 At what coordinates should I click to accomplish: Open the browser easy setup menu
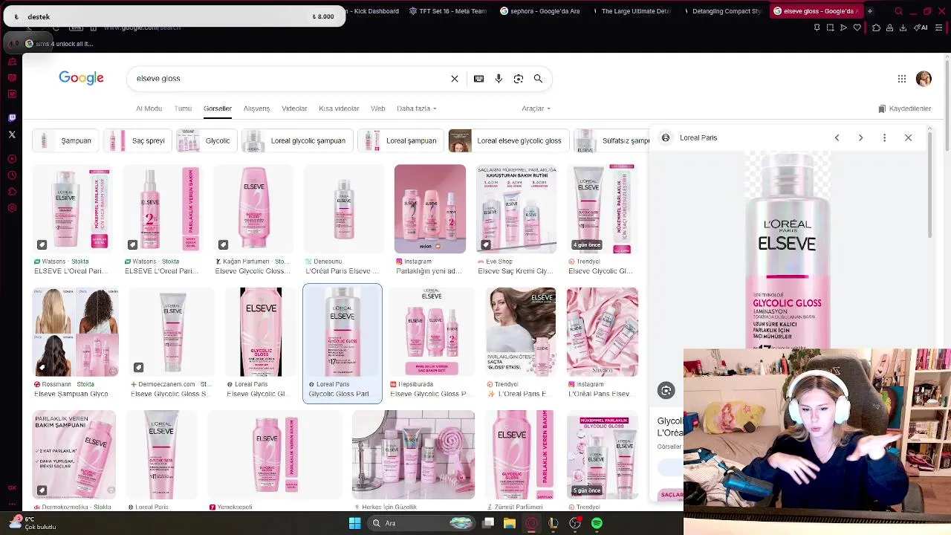tap(939, 27)
